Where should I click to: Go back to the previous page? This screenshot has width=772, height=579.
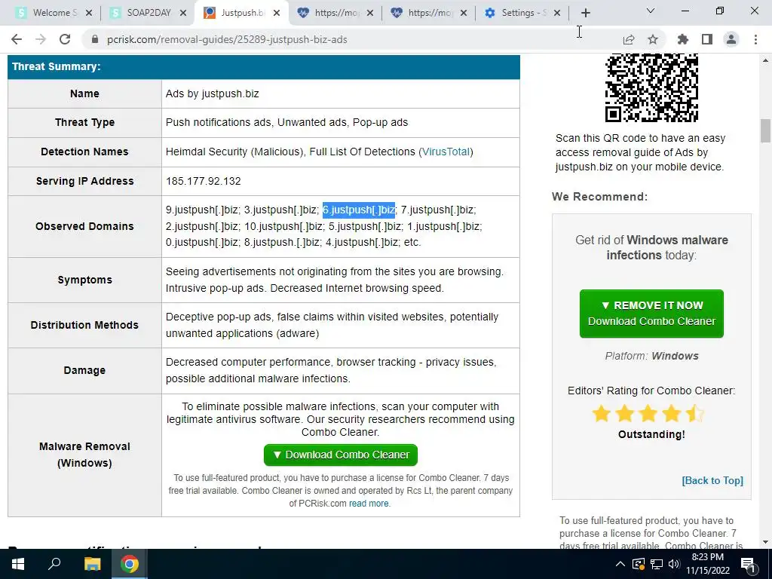click(17, 39)
